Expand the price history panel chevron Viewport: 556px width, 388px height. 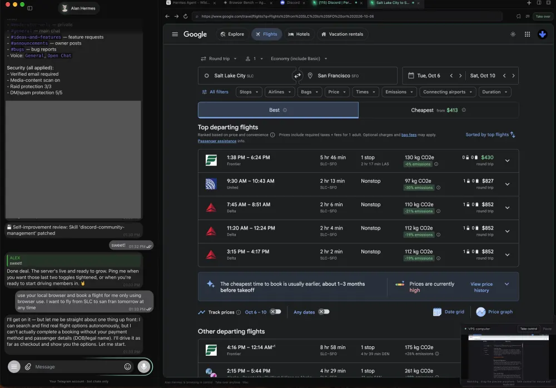507,284
